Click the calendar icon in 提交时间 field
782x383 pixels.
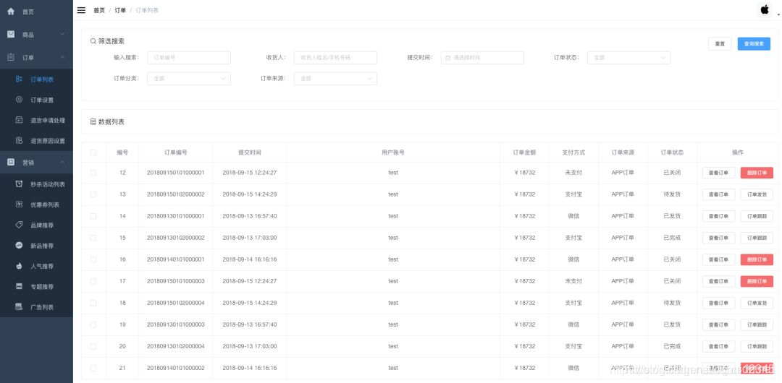[448, 58]
